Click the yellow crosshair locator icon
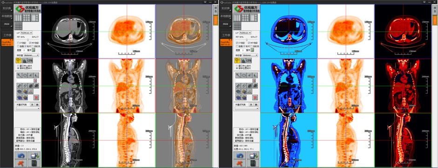Screen dimensions: 438x168 pos(19,60)
